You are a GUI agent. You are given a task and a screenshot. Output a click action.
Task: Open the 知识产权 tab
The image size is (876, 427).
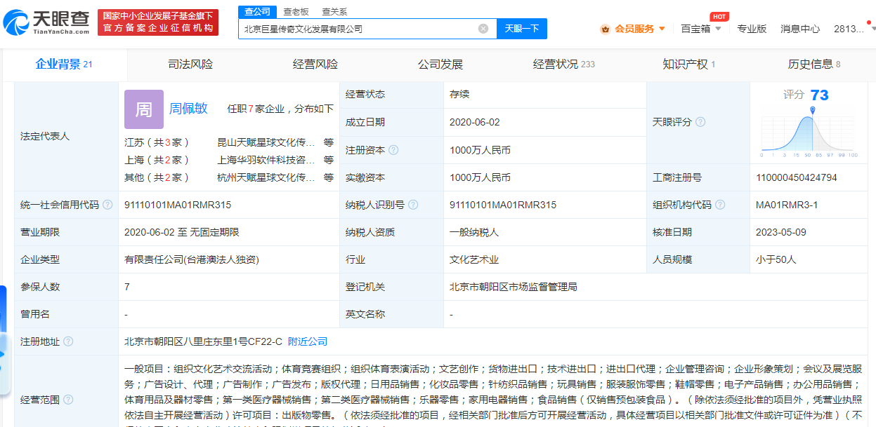(x=688, y=64)
